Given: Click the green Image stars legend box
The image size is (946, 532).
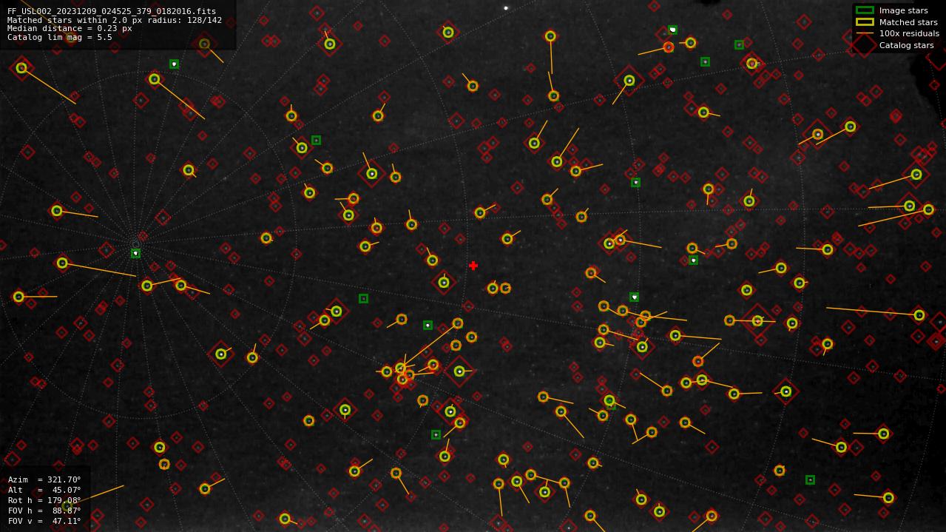Looking at the screenshot, I should (865, 10).
